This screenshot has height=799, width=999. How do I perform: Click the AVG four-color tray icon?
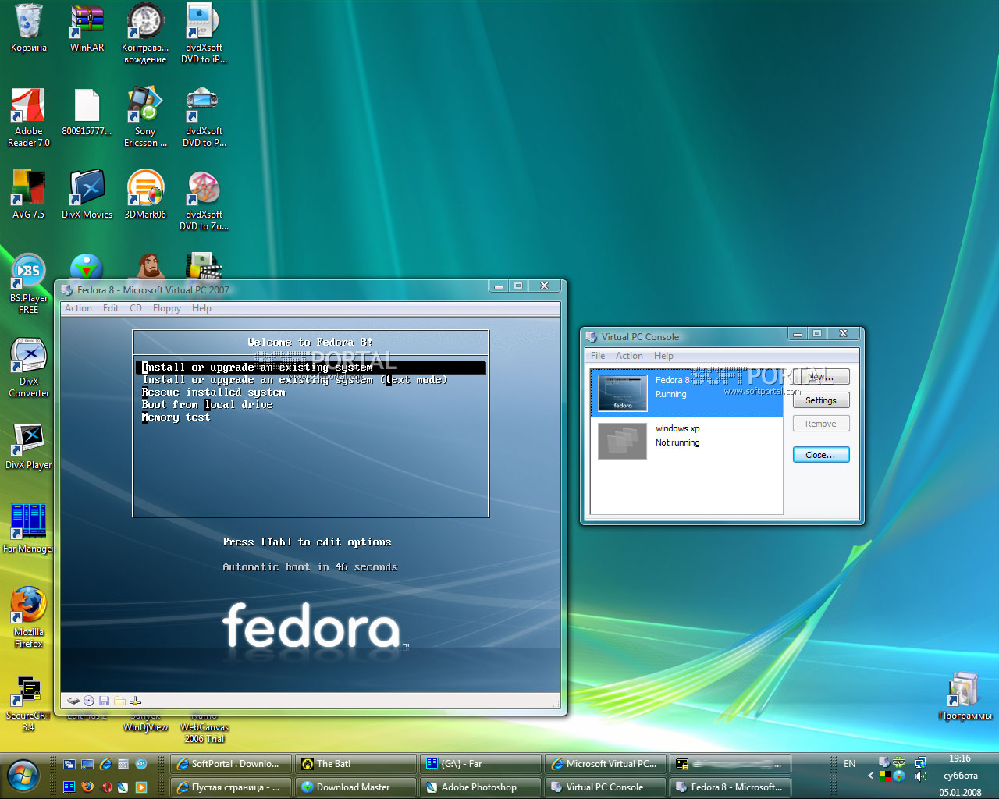point(885,776)
